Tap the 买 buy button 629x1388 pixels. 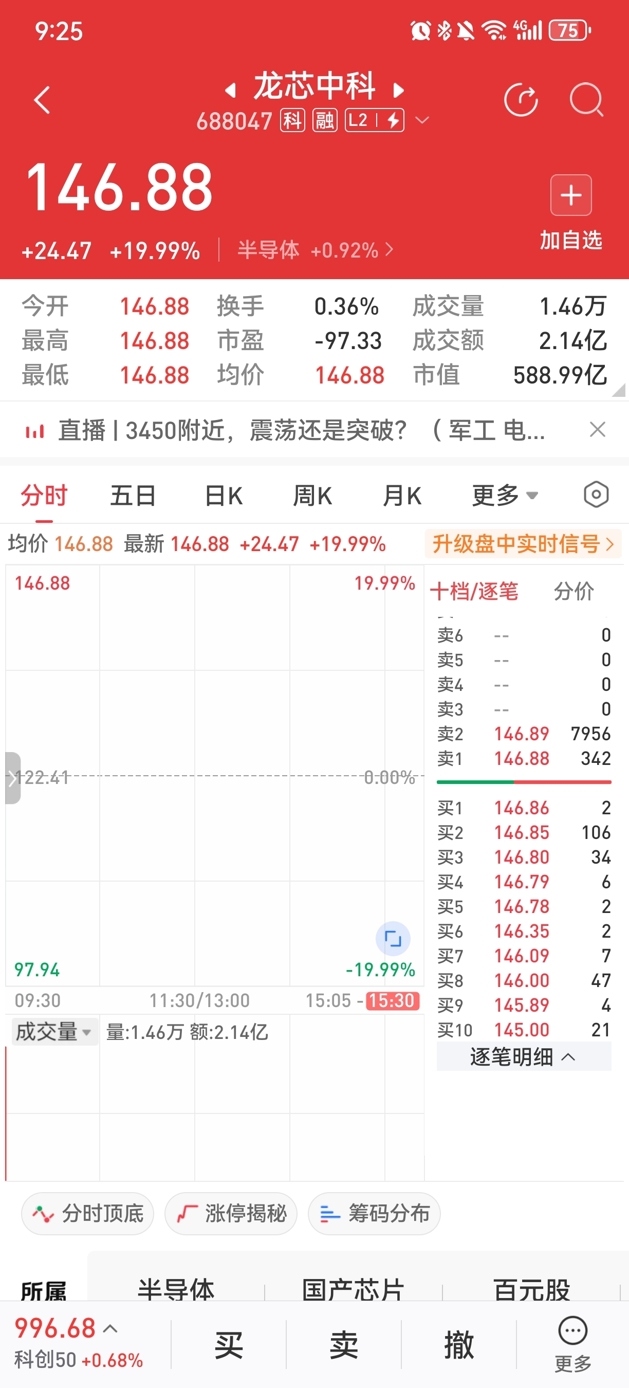[x=228, y=1345]
